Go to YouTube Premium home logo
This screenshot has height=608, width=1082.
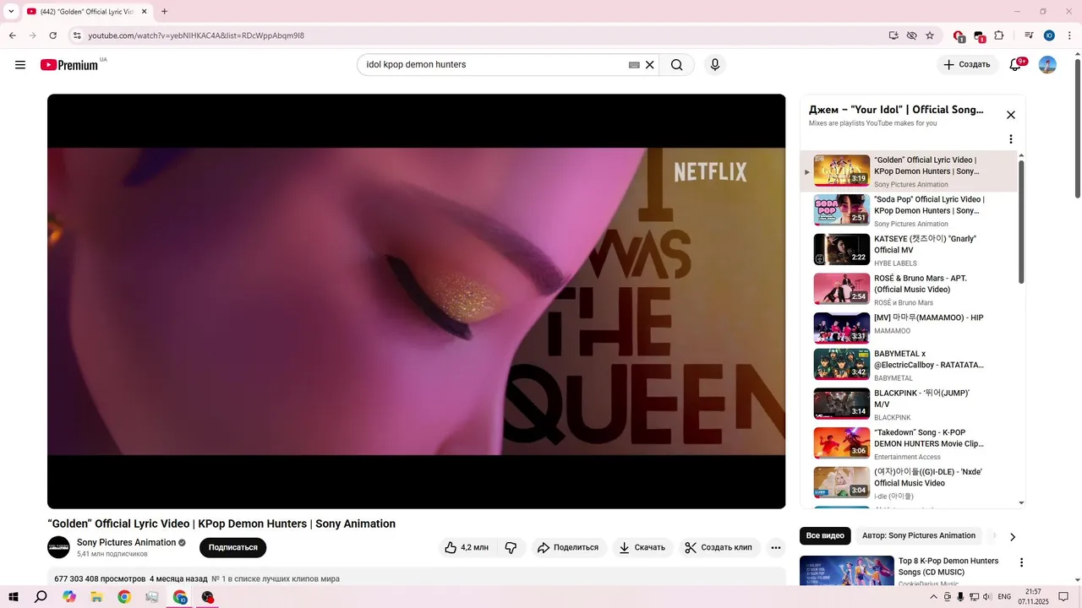click(69, 65)
